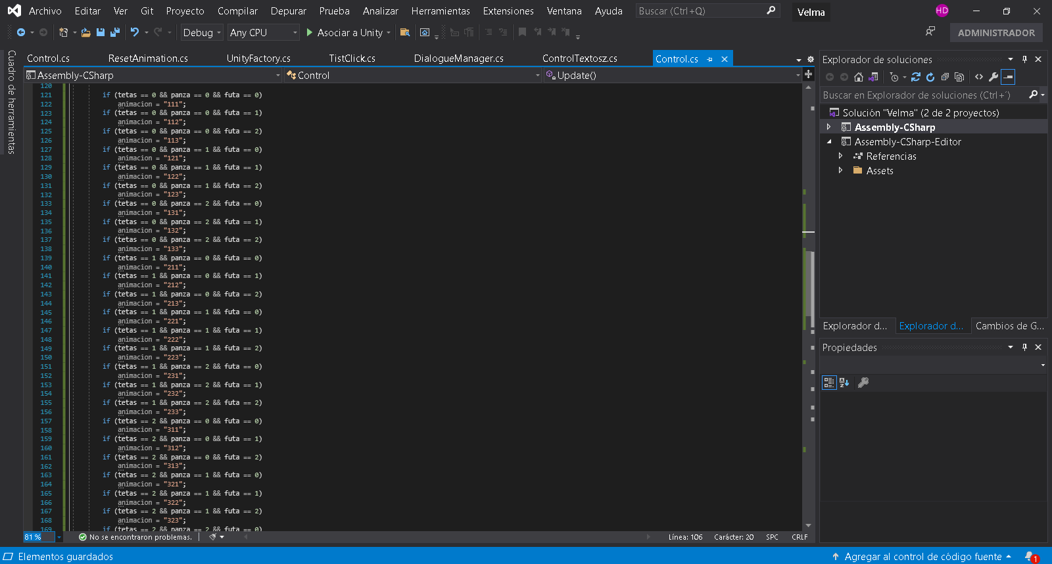The height and width of the screenshot is (564, 1052).
Task: Click the wrench properties icon in Solution Explorer
Action: click(x=993, y=77)
